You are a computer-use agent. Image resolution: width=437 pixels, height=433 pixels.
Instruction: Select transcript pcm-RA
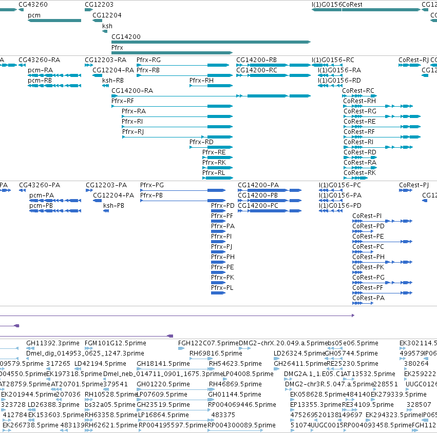(x=40, y=70)
